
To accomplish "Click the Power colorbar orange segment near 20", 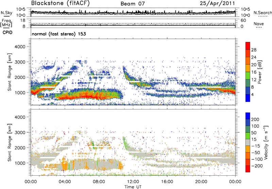I will tap(248, 61).
